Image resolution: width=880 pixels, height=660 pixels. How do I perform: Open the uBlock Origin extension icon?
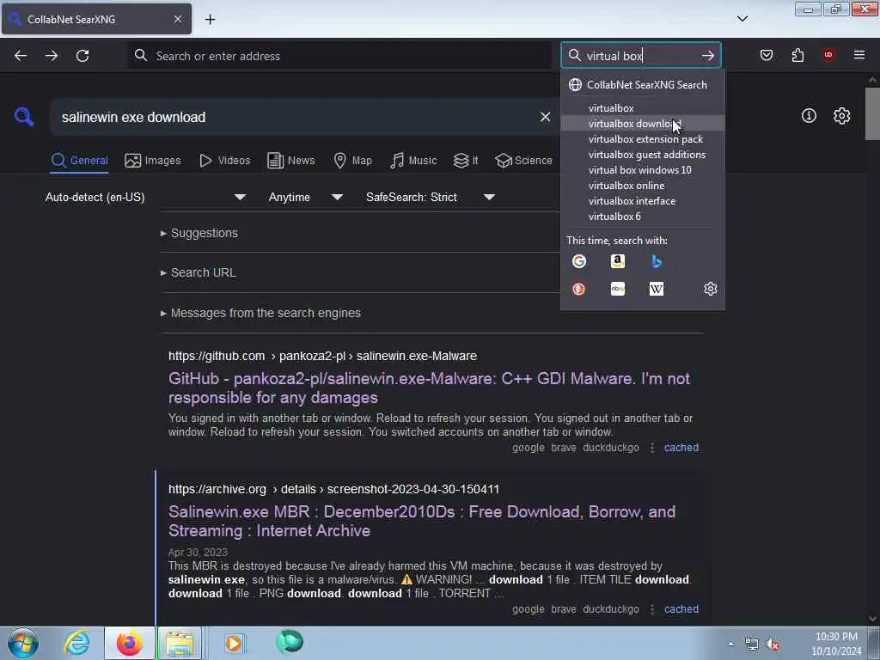(828, 55)
